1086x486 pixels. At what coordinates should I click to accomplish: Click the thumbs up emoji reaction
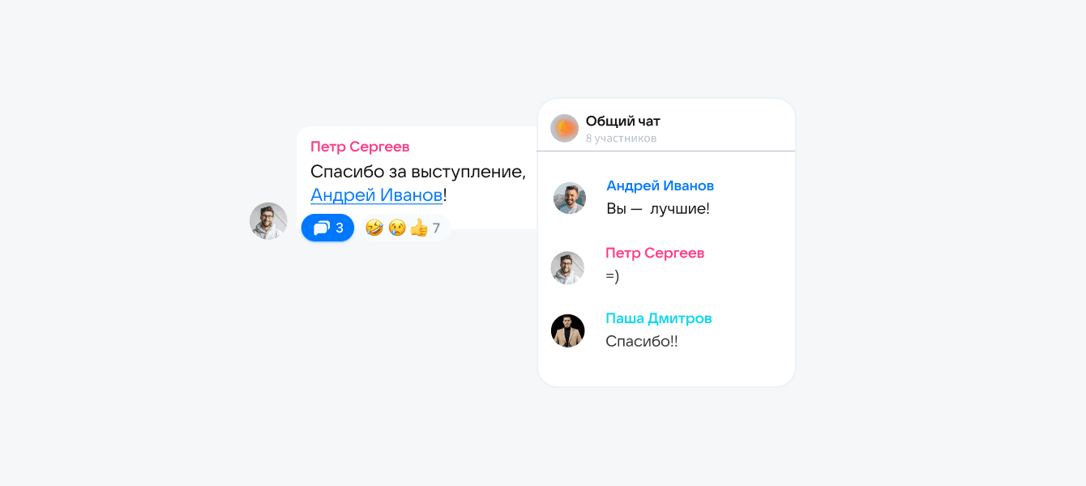point(419,228)
